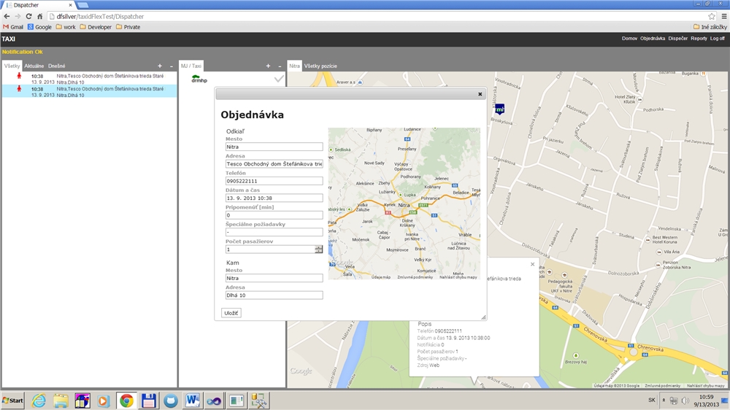
Task: Edit the Telefón field 0905222111
Action: pyautogui.click(x=274, y=181)
